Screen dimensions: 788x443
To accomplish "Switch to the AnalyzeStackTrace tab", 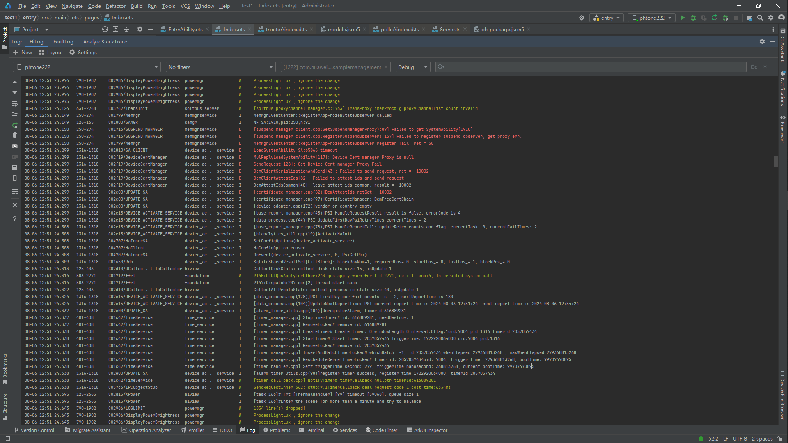I will [x=105, y=41].
